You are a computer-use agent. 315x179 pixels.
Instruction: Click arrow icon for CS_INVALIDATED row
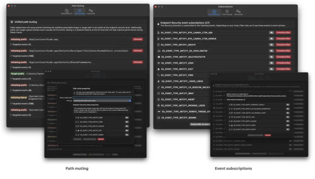272,51
